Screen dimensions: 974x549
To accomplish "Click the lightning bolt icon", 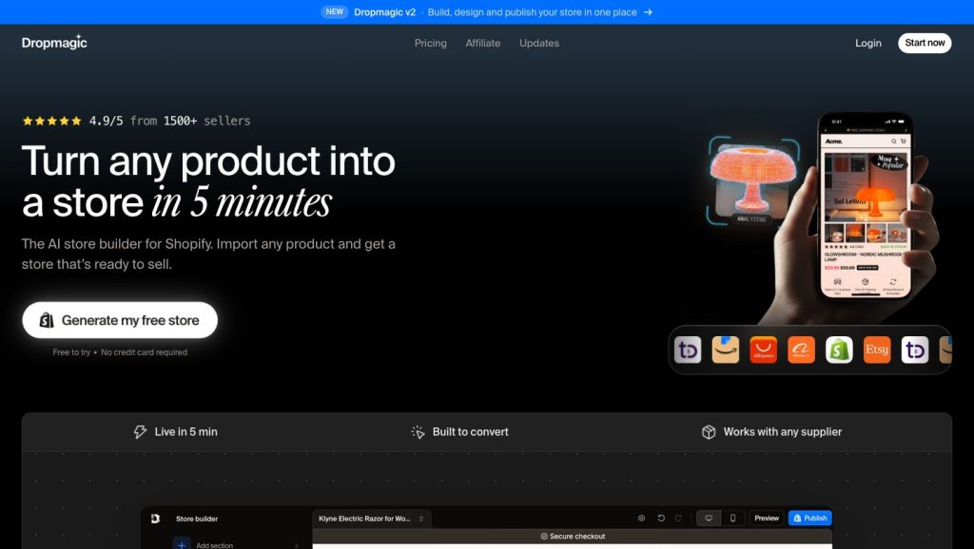I will 141,432.
